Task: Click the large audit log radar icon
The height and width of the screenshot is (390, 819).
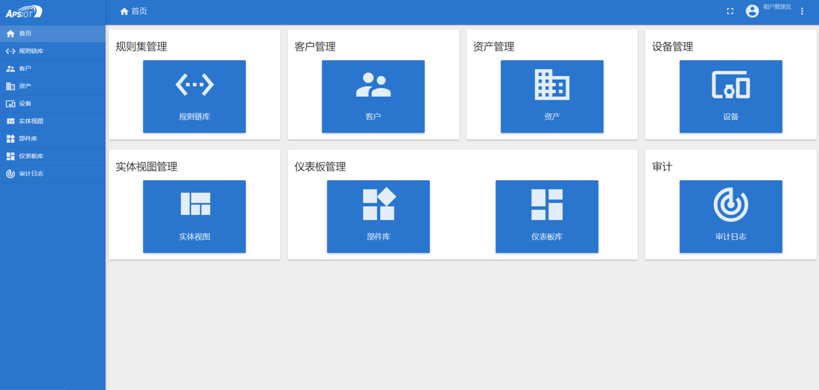Action: click(x=731, y=205)
